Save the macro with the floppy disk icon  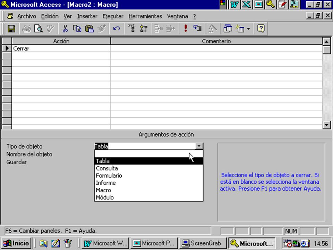pyautogui.click(x=11, y=28)
